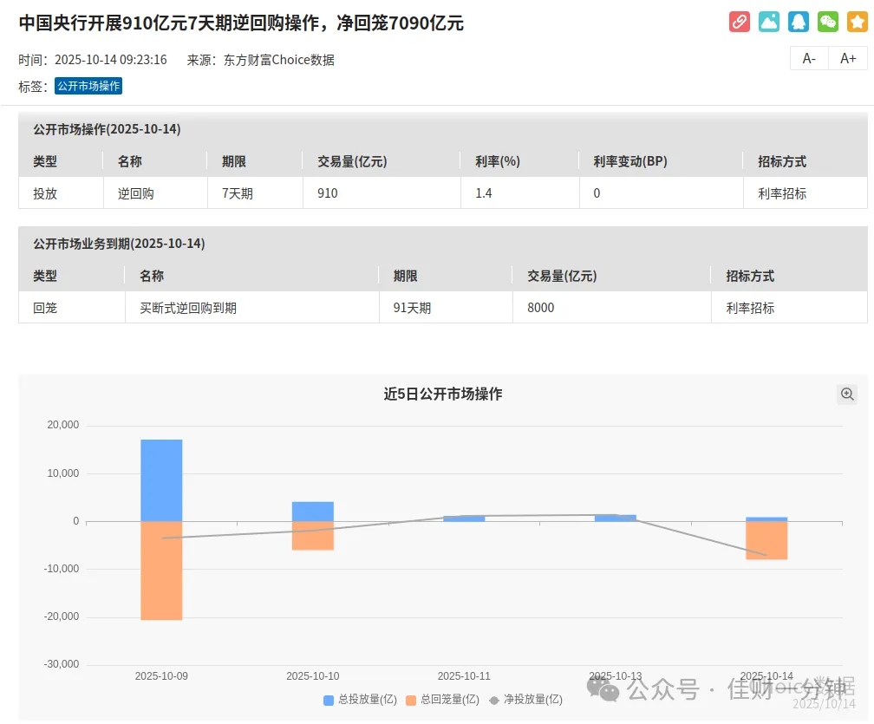Select orange bar for 2025-10-09
This screenshot has width=874, height=724.
tap(161, 571)
